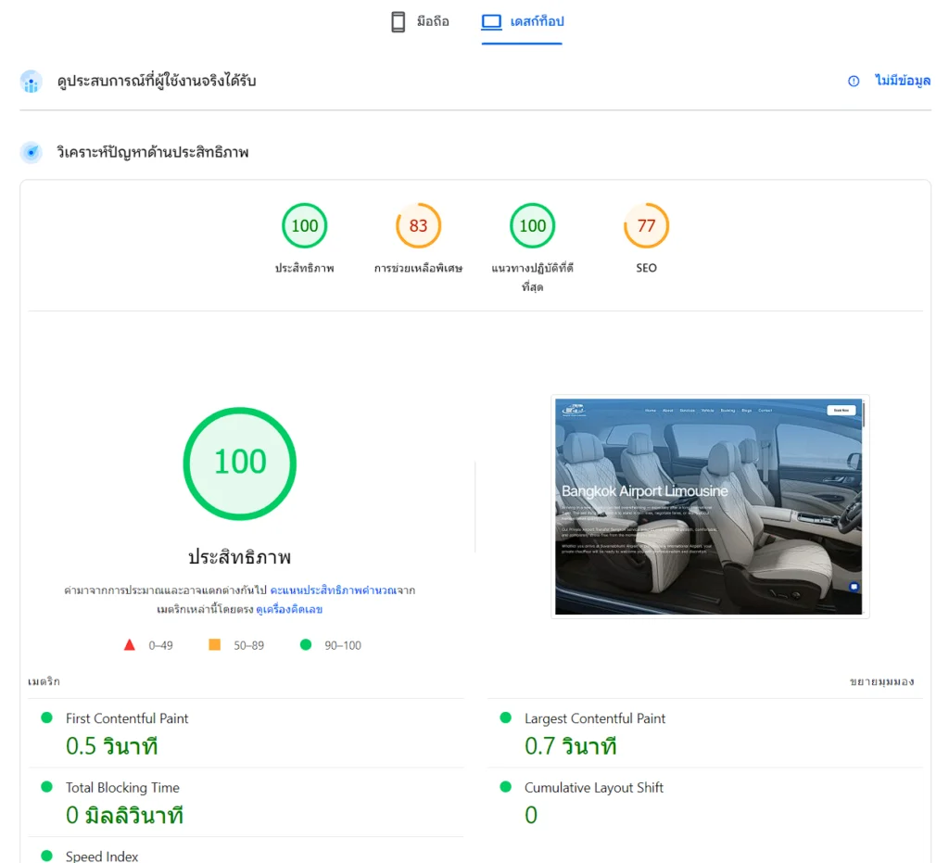Expand the Largest Contentful Paint metric
Screen dimensions: 949x863
(x=594, y=718)
